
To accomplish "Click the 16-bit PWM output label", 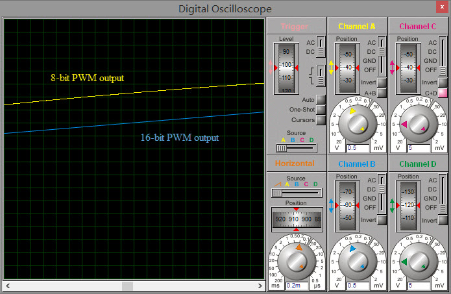I will pyautogui.click(x=180, y=138).
